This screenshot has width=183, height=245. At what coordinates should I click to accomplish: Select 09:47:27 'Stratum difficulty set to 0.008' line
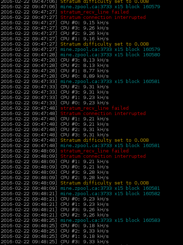pyautogui.click(x=104, y=44)
